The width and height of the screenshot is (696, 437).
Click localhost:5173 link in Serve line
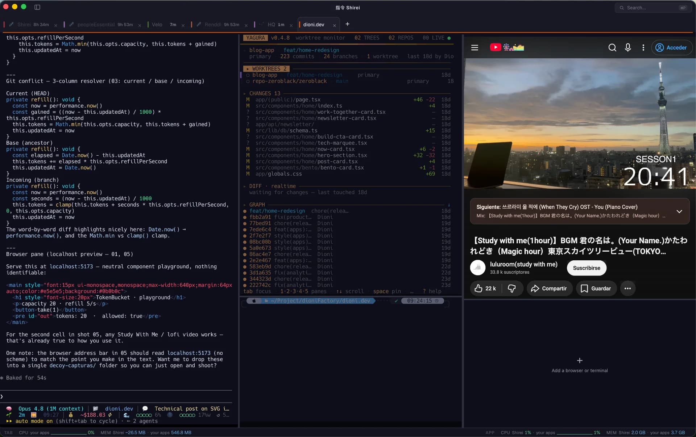tap(71, 266)
